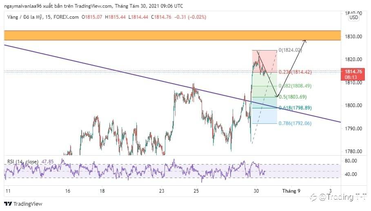The height and width of the screenshot is (211, 371).
Task: Click the TradingView.com text in the header
Action: (x=93, y=6)
